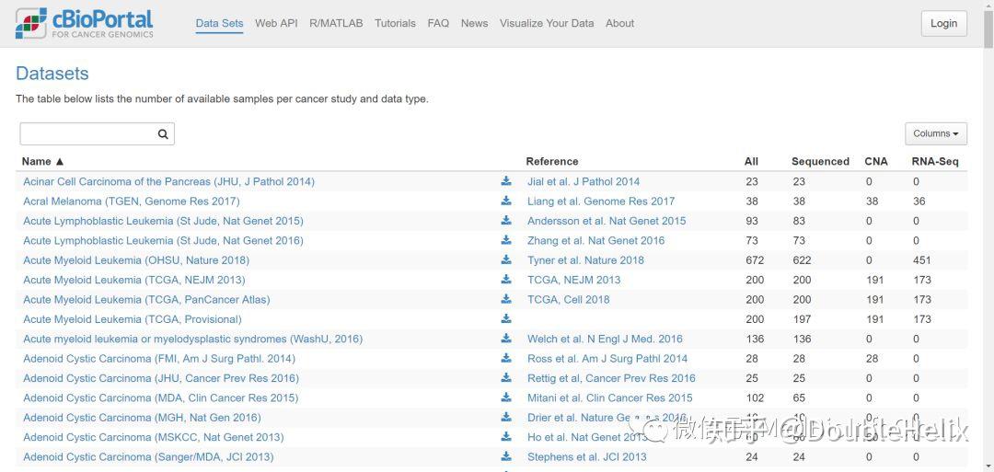Select Visualize Your Data in navigation
This screenshot has height=472, width=994.
[x=547, y=23]
